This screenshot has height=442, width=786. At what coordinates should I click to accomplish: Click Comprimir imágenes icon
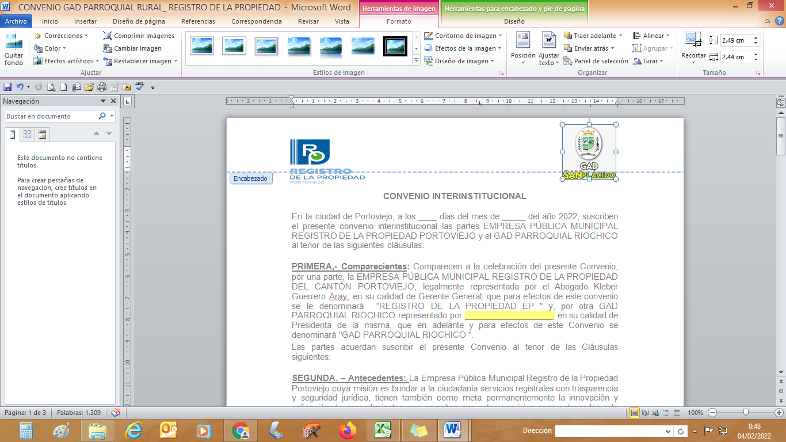tap(108, 36)
